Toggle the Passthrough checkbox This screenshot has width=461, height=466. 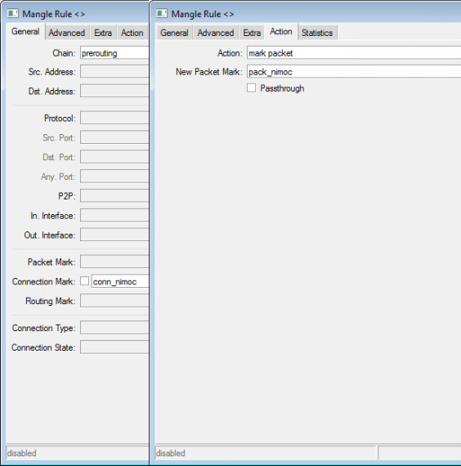click(252, 88)
